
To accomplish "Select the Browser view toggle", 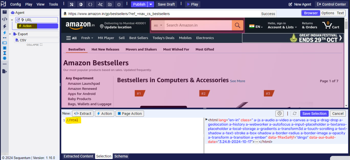I will (311, 13).
